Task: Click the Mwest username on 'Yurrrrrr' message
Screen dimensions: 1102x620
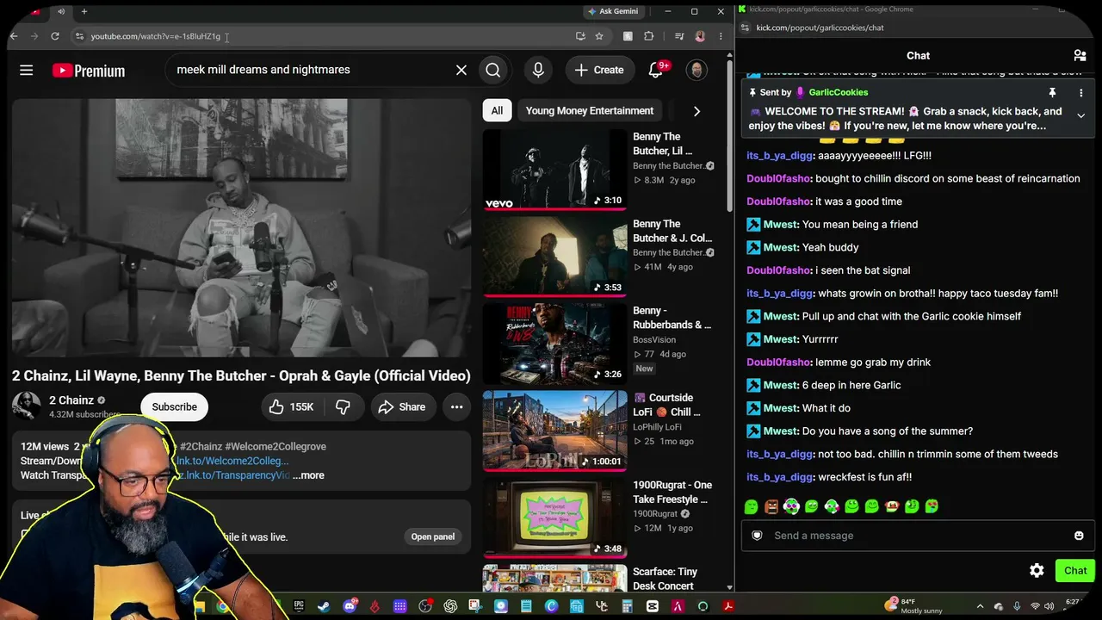Action: [781, 339]
